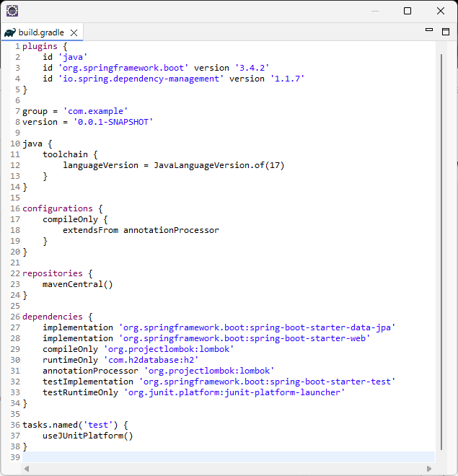The image size is (458, 476).
Task: Click 'extendsFrom annotationProcessor' line
Action: coord(141,230)
